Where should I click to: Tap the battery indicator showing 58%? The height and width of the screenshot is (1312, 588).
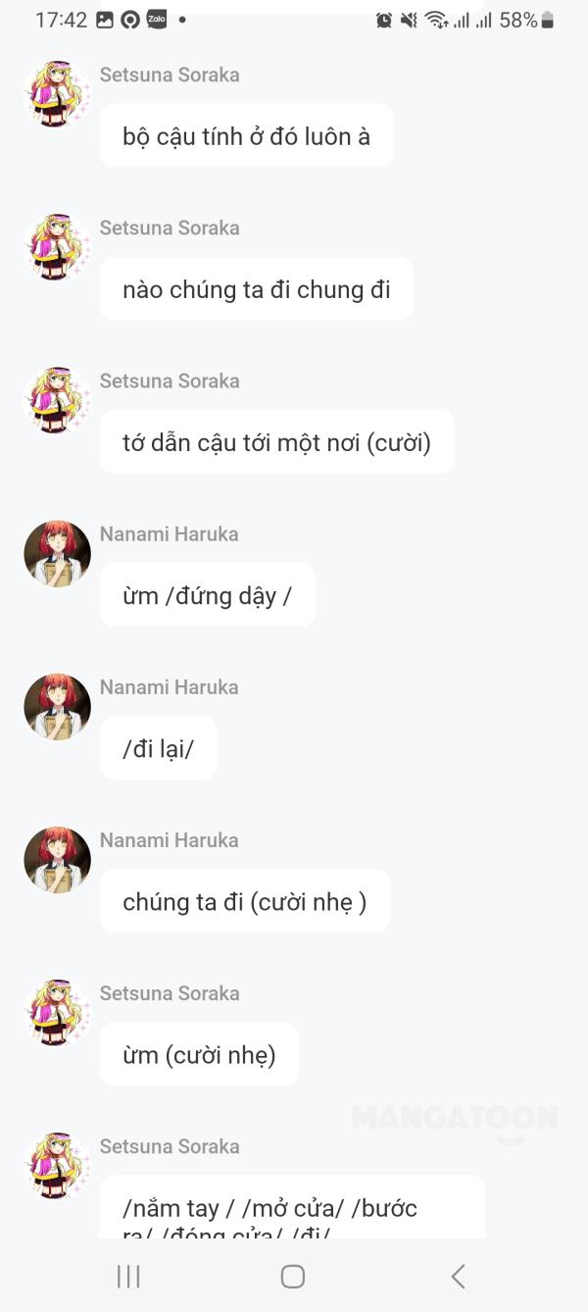527,20
